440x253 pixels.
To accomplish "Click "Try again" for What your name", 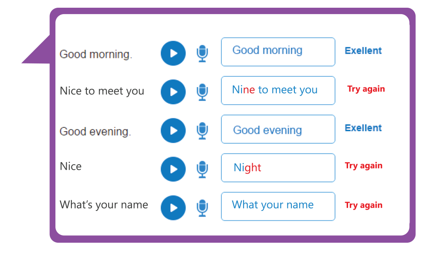I will [364, 205].
